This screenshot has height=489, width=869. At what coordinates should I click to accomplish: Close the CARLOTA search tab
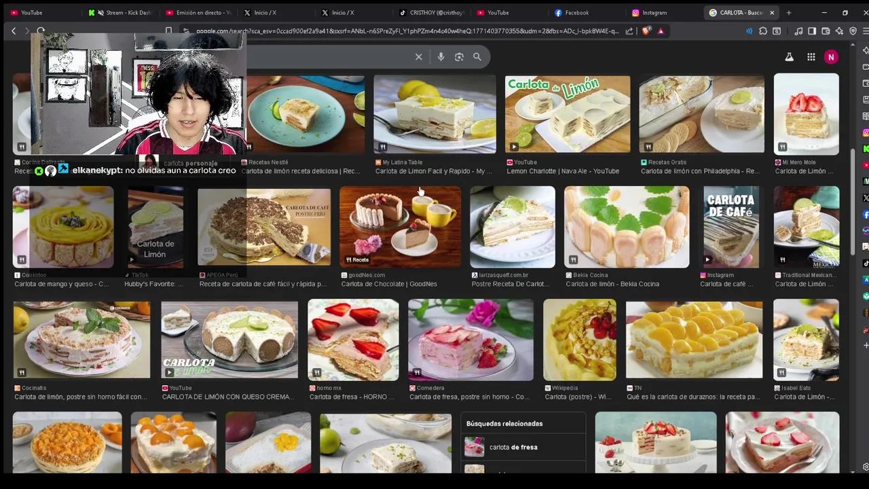click(x=772, y=12)
